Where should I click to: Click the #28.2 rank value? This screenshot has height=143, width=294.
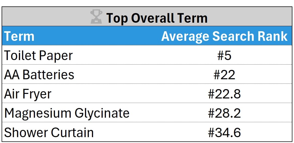tap(224, 113)
